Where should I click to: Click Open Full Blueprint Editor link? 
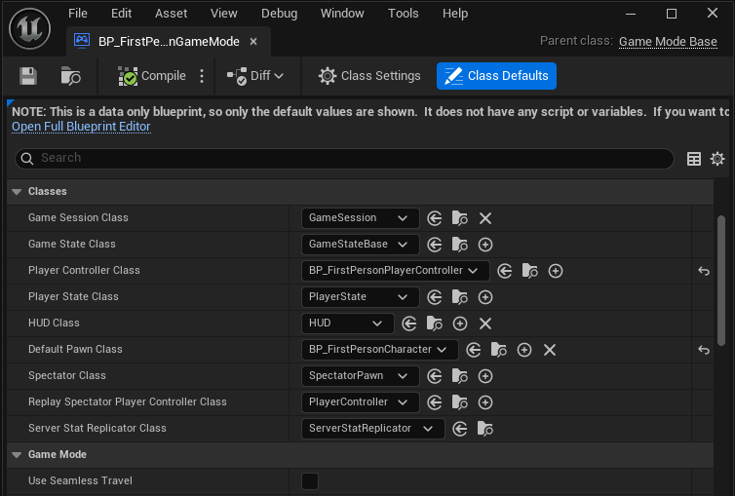[x=81, y=127]
